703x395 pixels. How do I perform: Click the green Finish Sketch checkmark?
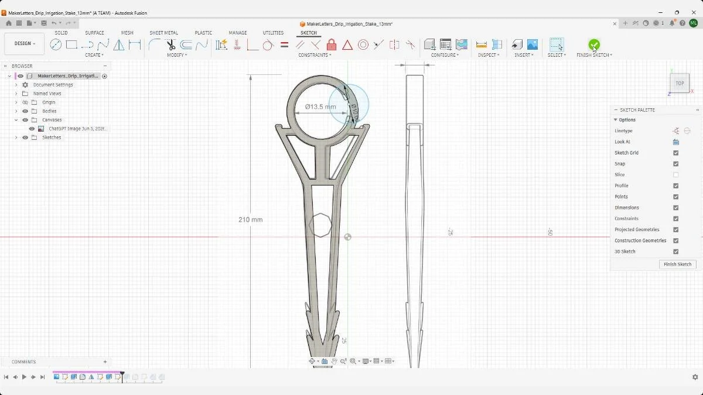[594, 44]
